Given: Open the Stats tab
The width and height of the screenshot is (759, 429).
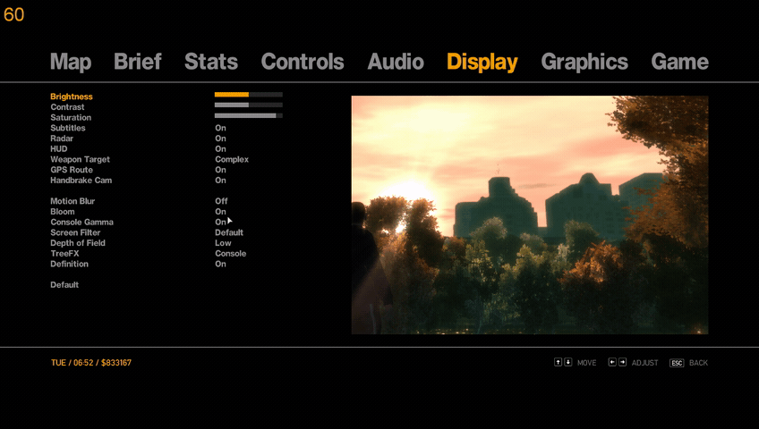Looking at the screenshot, I should click(211, 62).
